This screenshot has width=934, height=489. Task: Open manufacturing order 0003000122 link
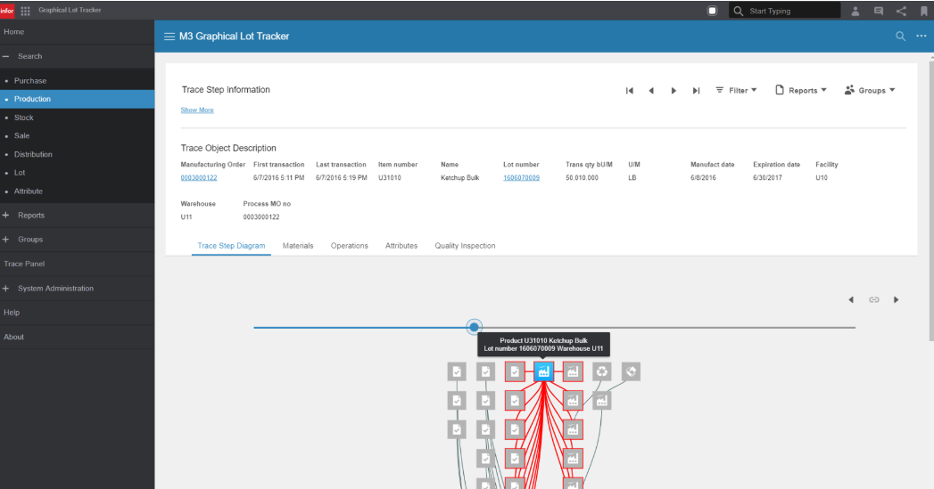(x=199, y=178)
